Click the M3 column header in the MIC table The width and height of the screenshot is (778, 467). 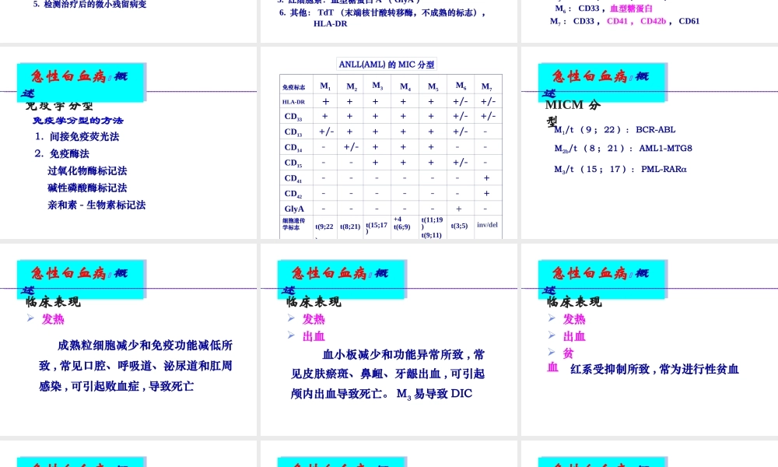click(377, 86)
